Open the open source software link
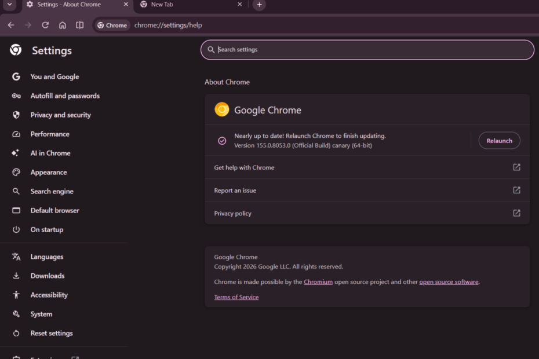 (449, 282)
